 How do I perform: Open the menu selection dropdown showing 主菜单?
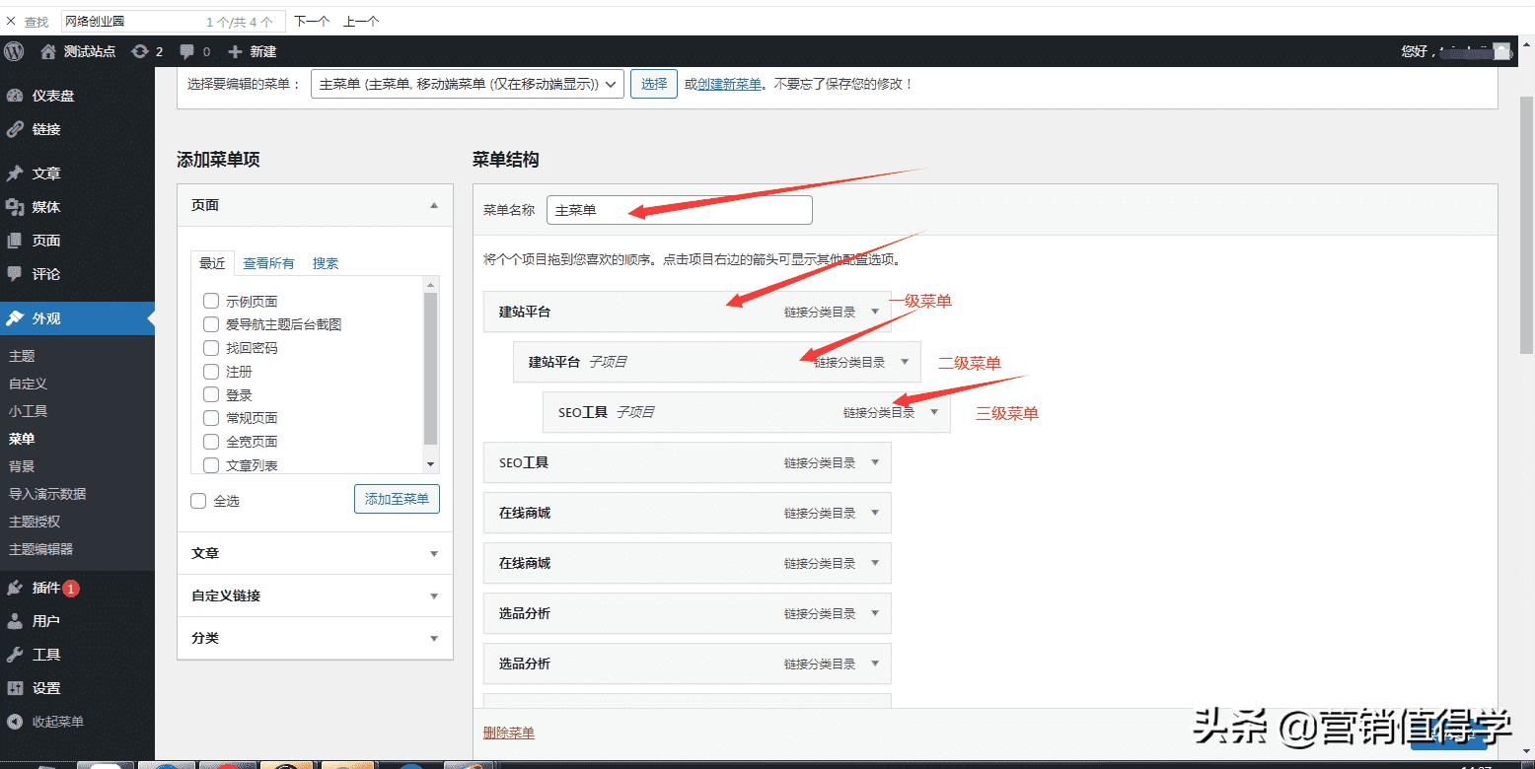click(x=467, y=85)
